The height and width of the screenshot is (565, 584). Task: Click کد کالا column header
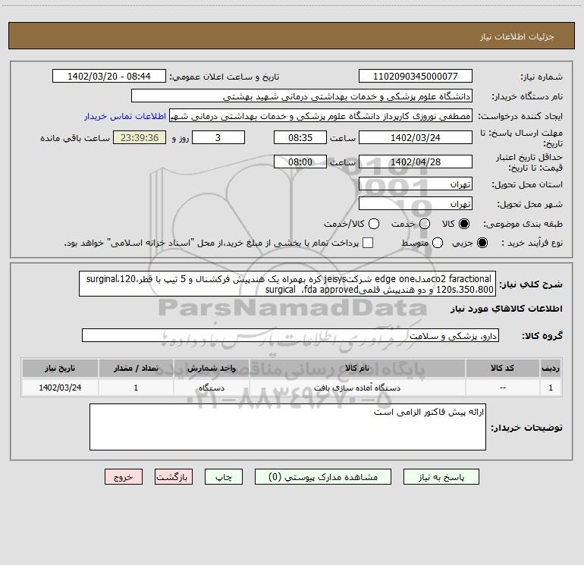502,368
